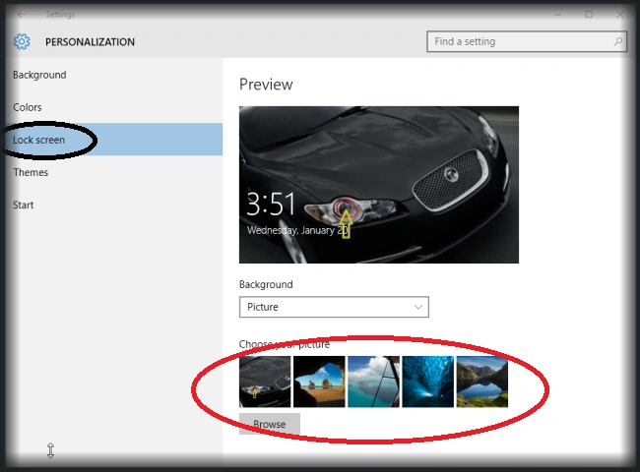Choose the black car picture thumbnail
This screenshot has width=640, height=472.
click(265, 382)
